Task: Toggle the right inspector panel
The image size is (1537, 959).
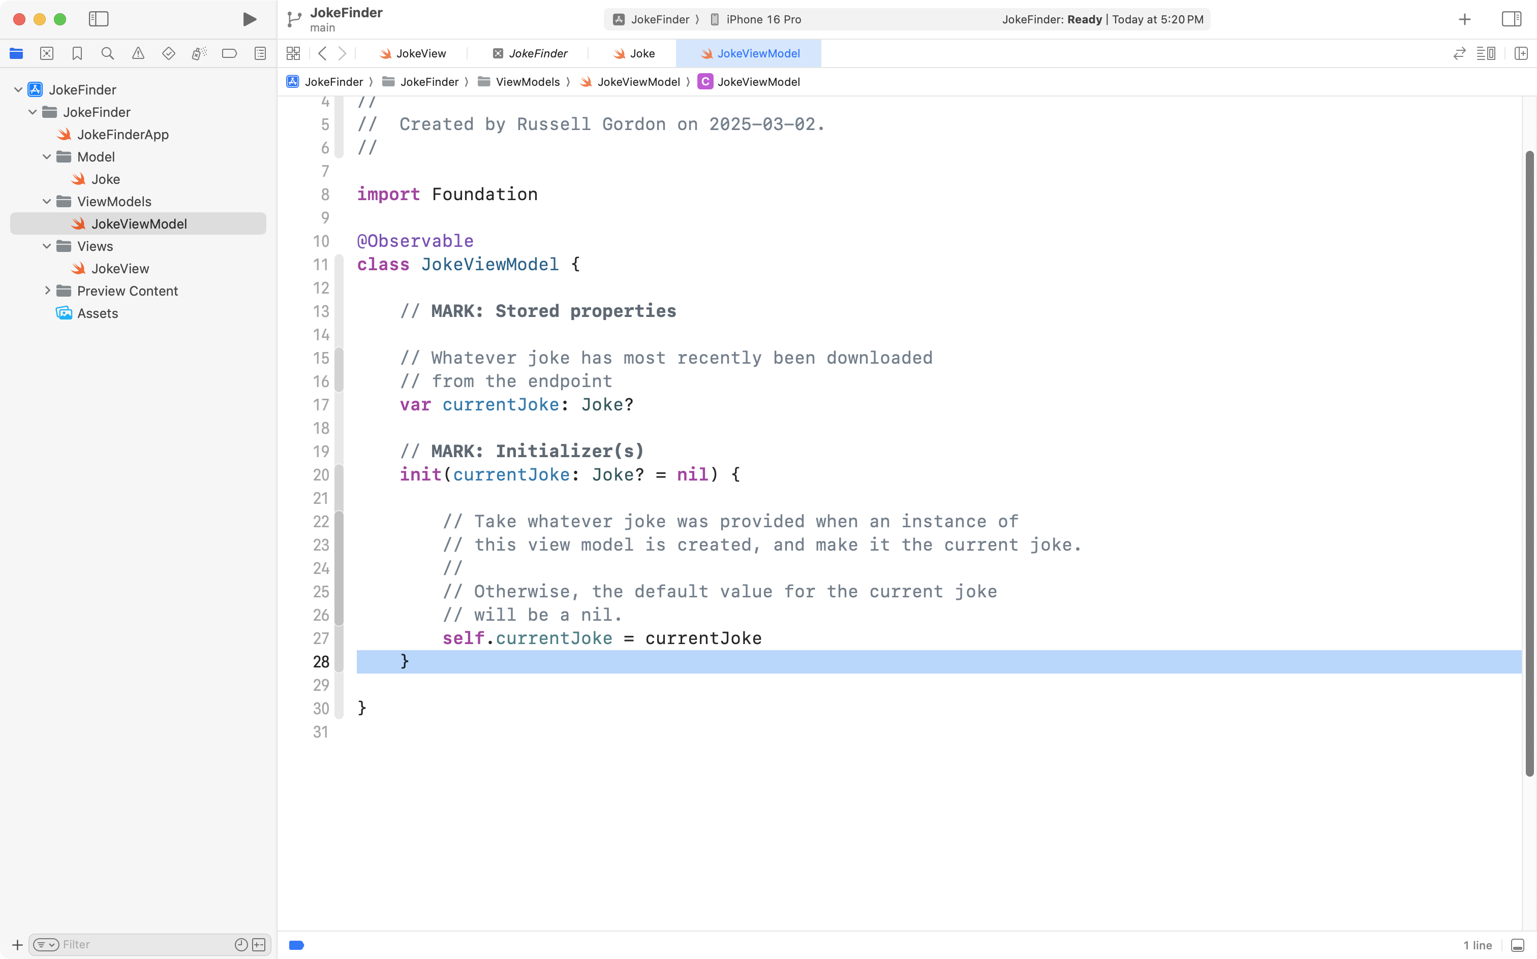Action: click(x=1511, y=19)
